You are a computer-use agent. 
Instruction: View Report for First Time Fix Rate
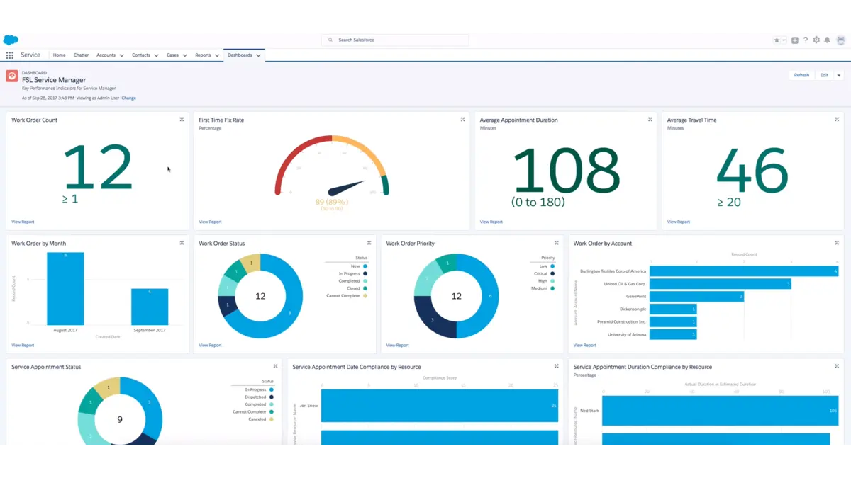tap(210, 222)
